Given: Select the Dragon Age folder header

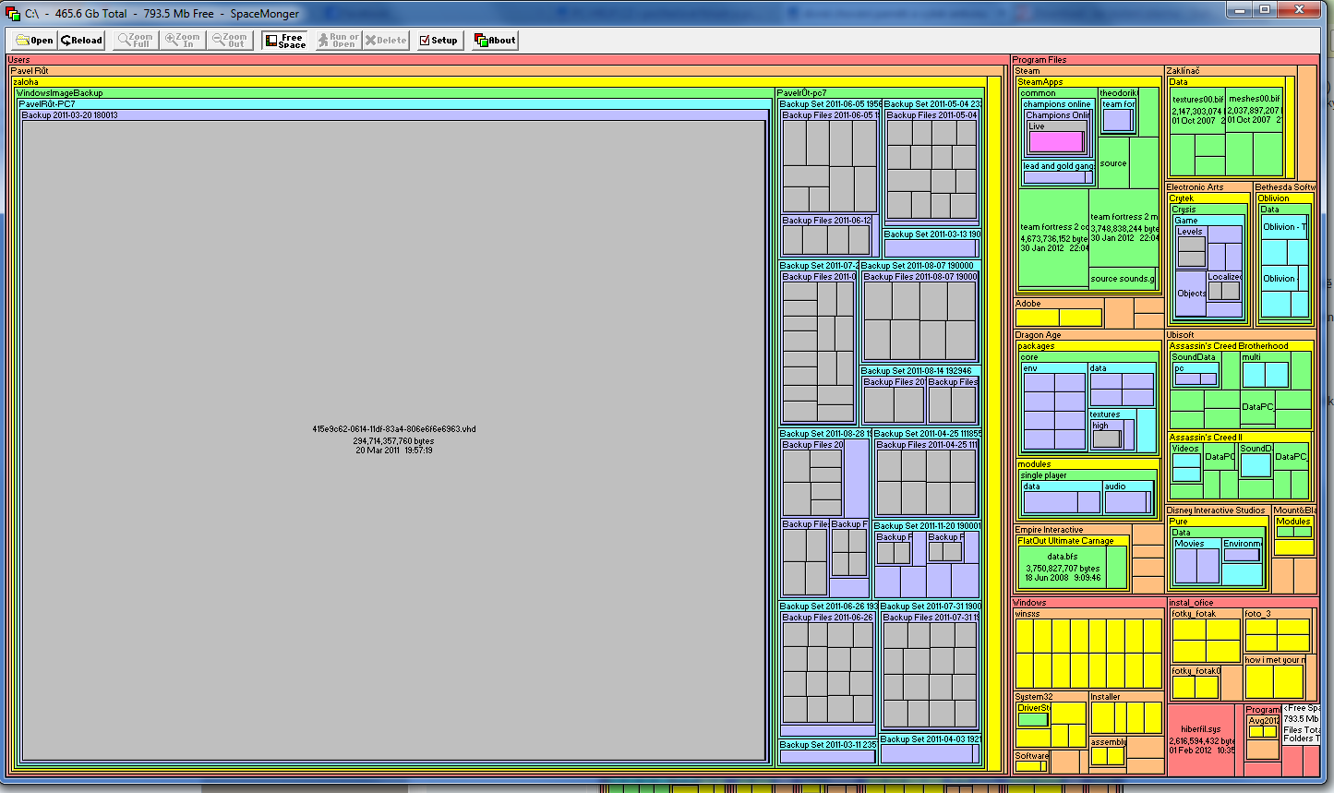Looking at the screenshot, I should pos(1039,335).
